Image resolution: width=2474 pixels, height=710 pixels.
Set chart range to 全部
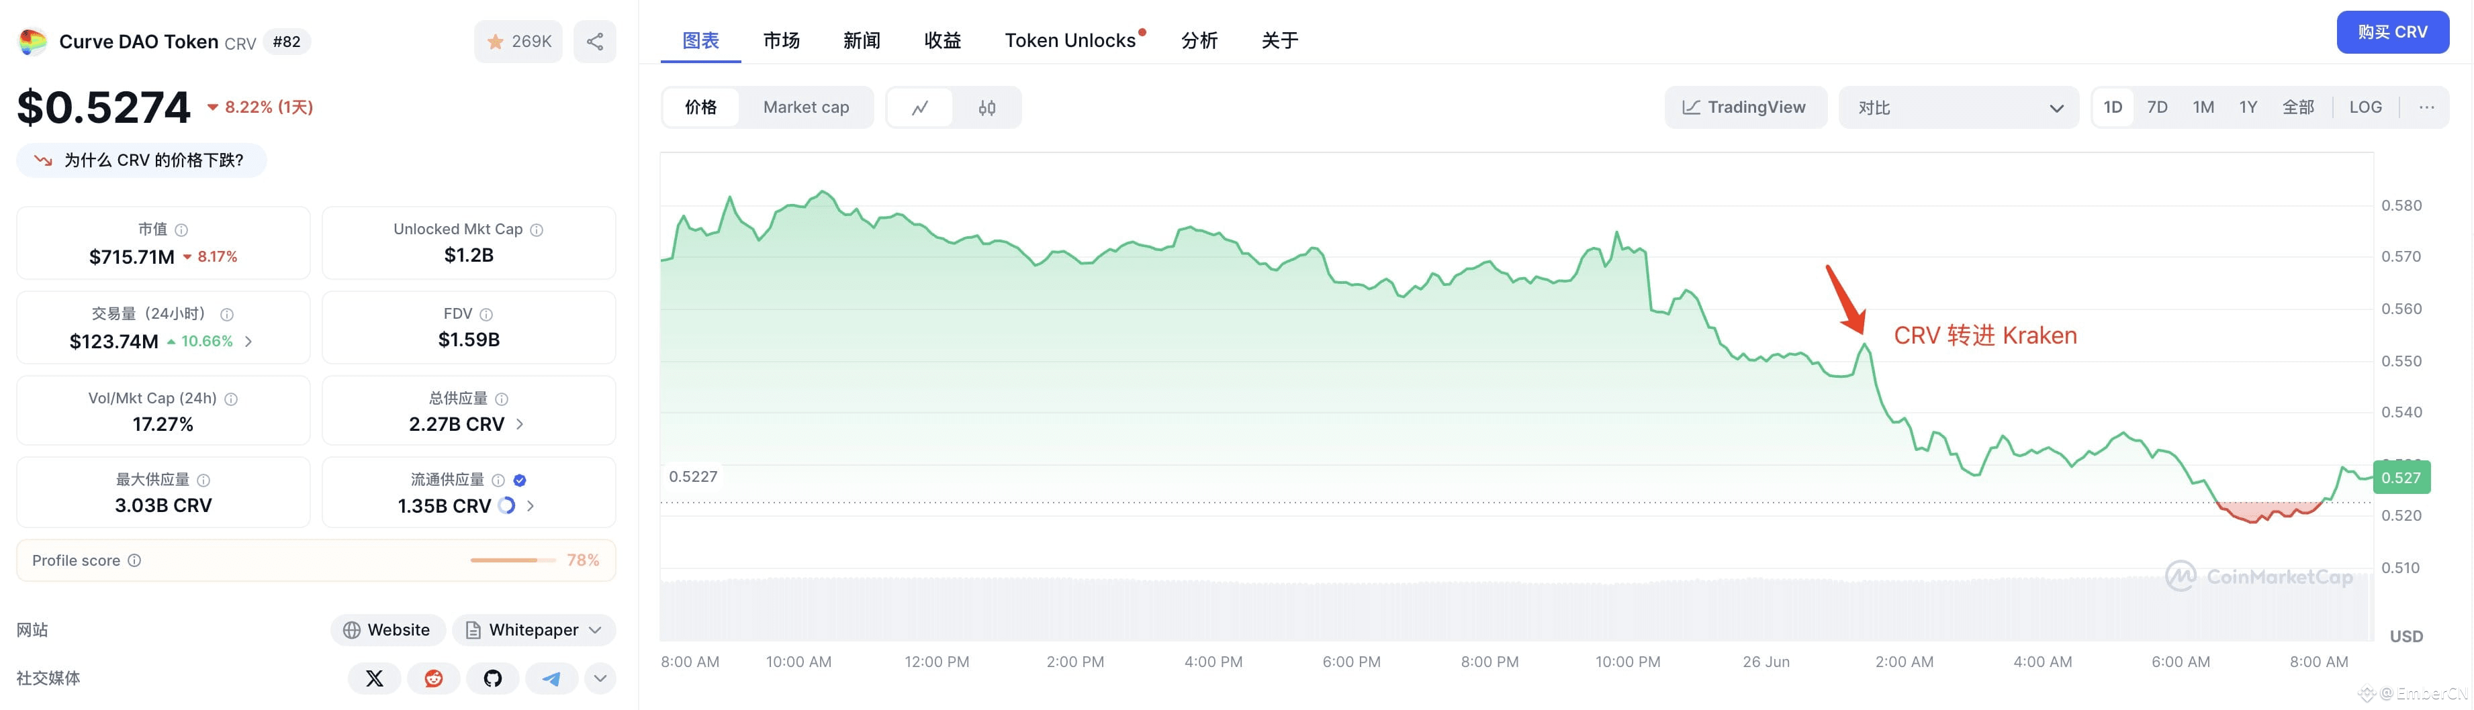pos(2298,107)
